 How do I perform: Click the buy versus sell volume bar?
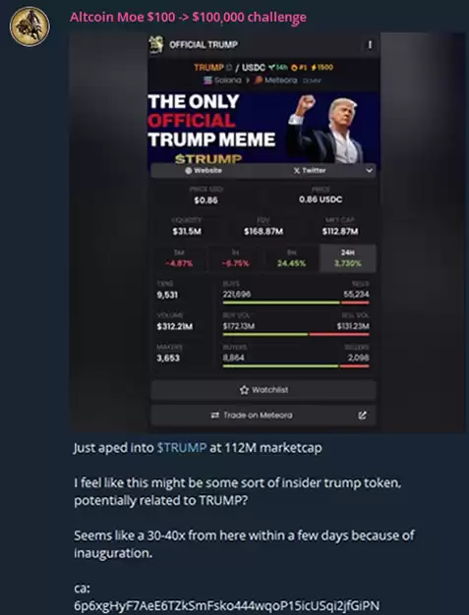[296, 335]
